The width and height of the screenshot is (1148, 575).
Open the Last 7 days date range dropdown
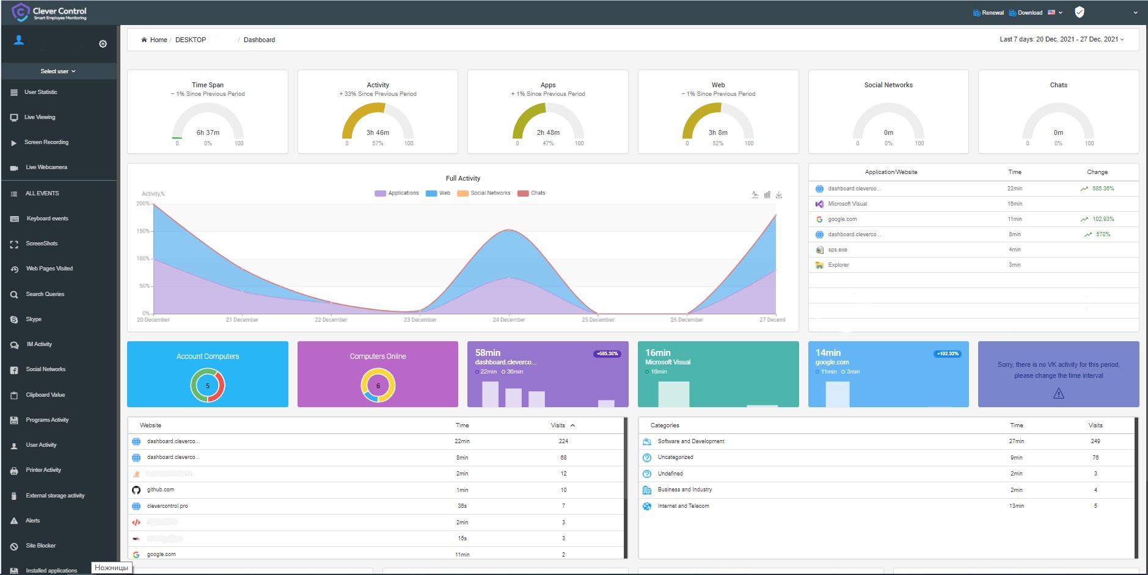(x=1062, y=39)
